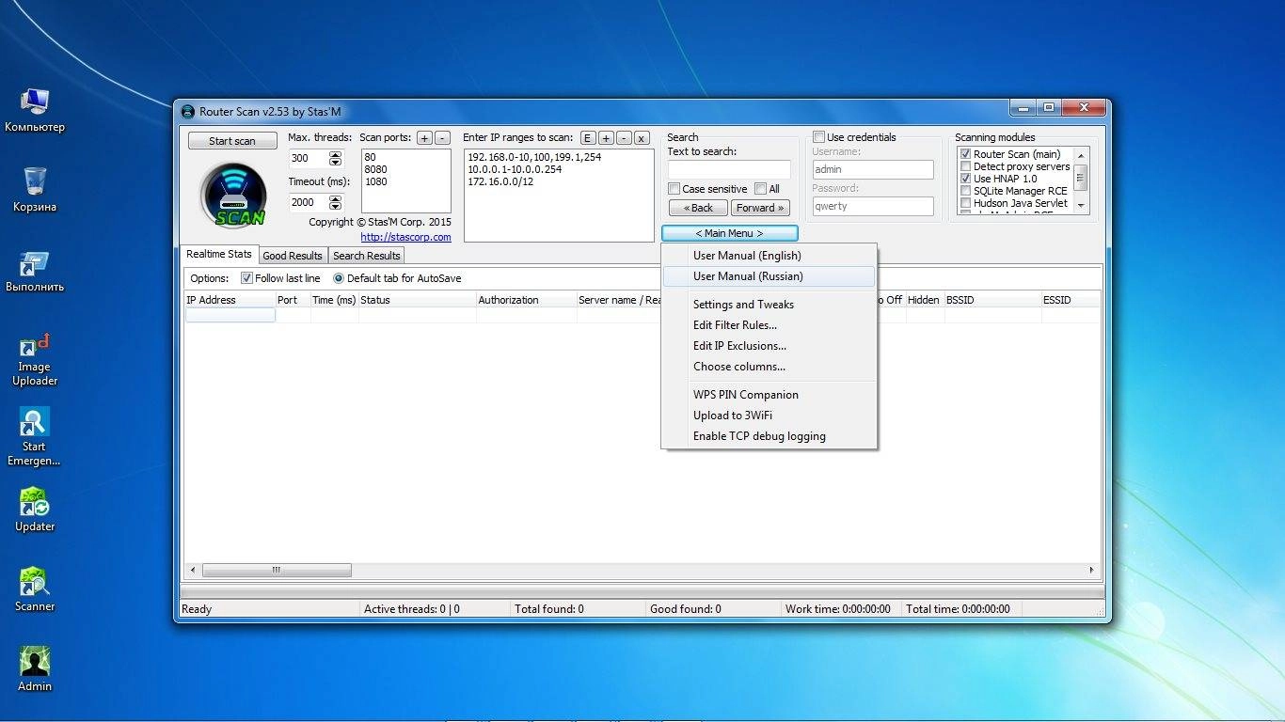1285x722 pixels.
Task: Open the Scanner desktop icon
Action: click(35, 590)
